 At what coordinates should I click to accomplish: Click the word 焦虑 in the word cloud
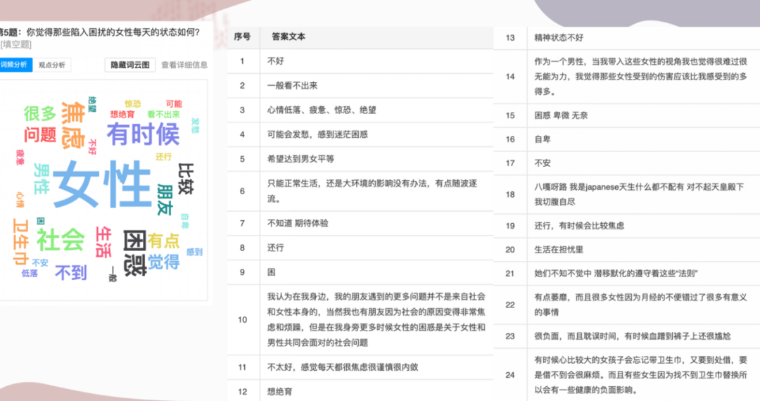point(73,125)
